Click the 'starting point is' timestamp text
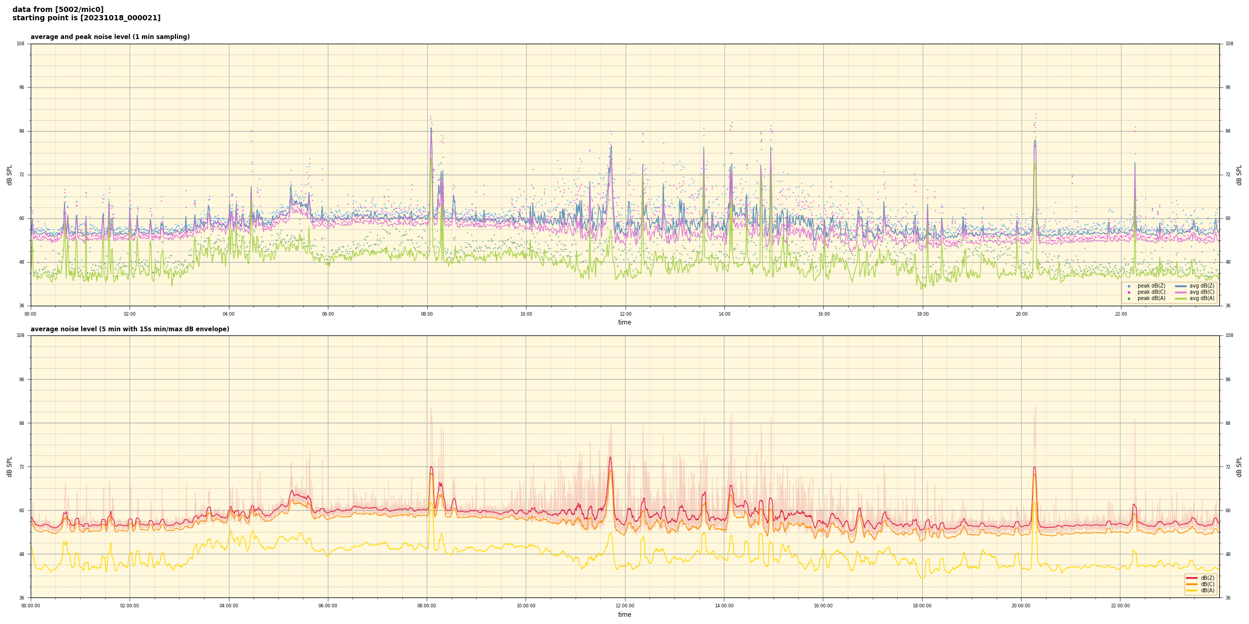 click(x=86, y=18)
